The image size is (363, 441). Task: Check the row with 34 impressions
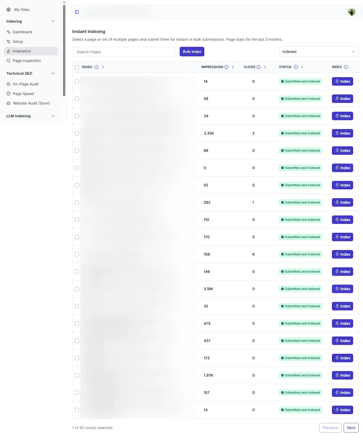click(x=77, y=116)
